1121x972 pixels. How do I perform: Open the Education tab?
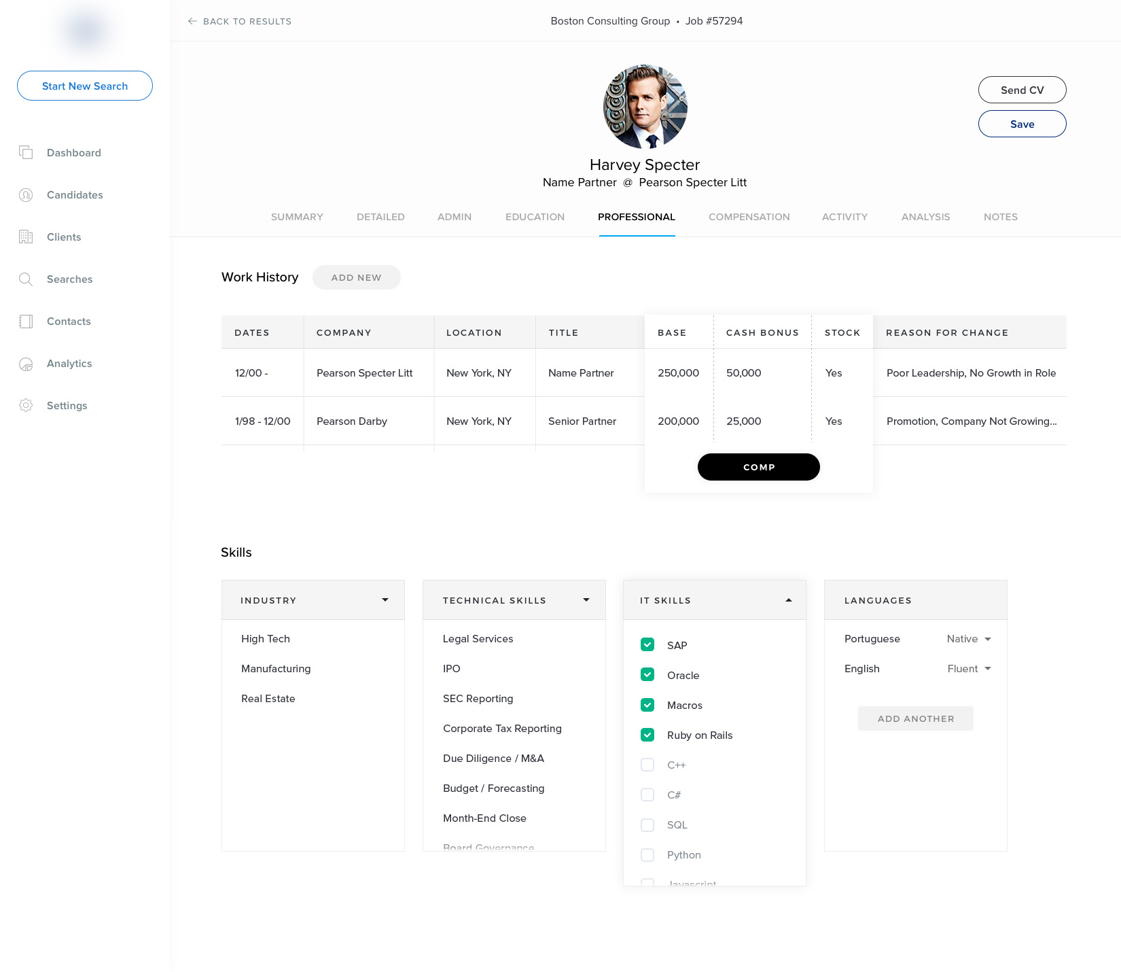point(535,217)
